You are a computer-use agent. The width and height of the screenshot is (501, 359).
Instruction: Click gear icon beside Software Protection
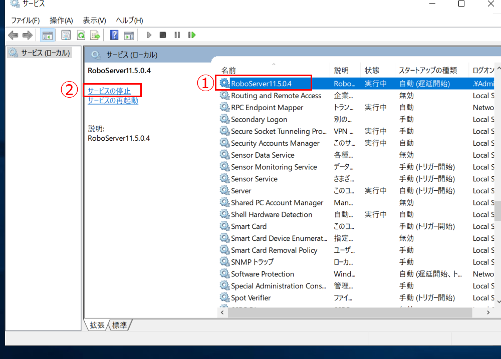click(x=224, y=274)
